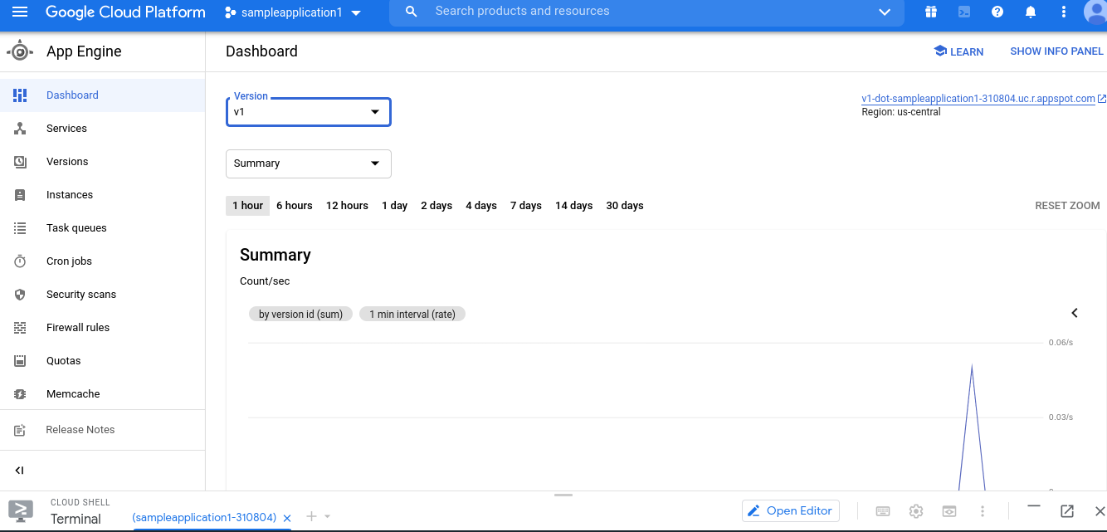Click the search magnifier icon

411,12
